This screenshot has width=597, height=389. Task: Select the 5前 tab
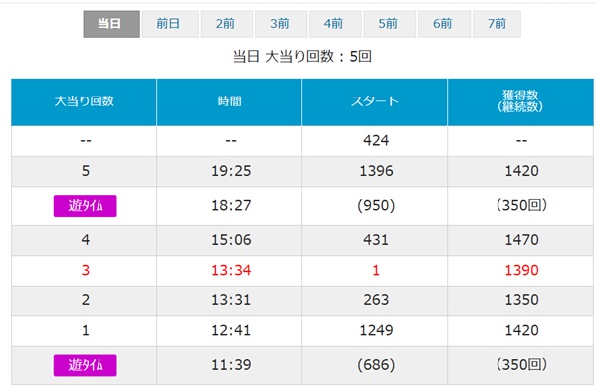pyautogui.click(x=389, y=24)
